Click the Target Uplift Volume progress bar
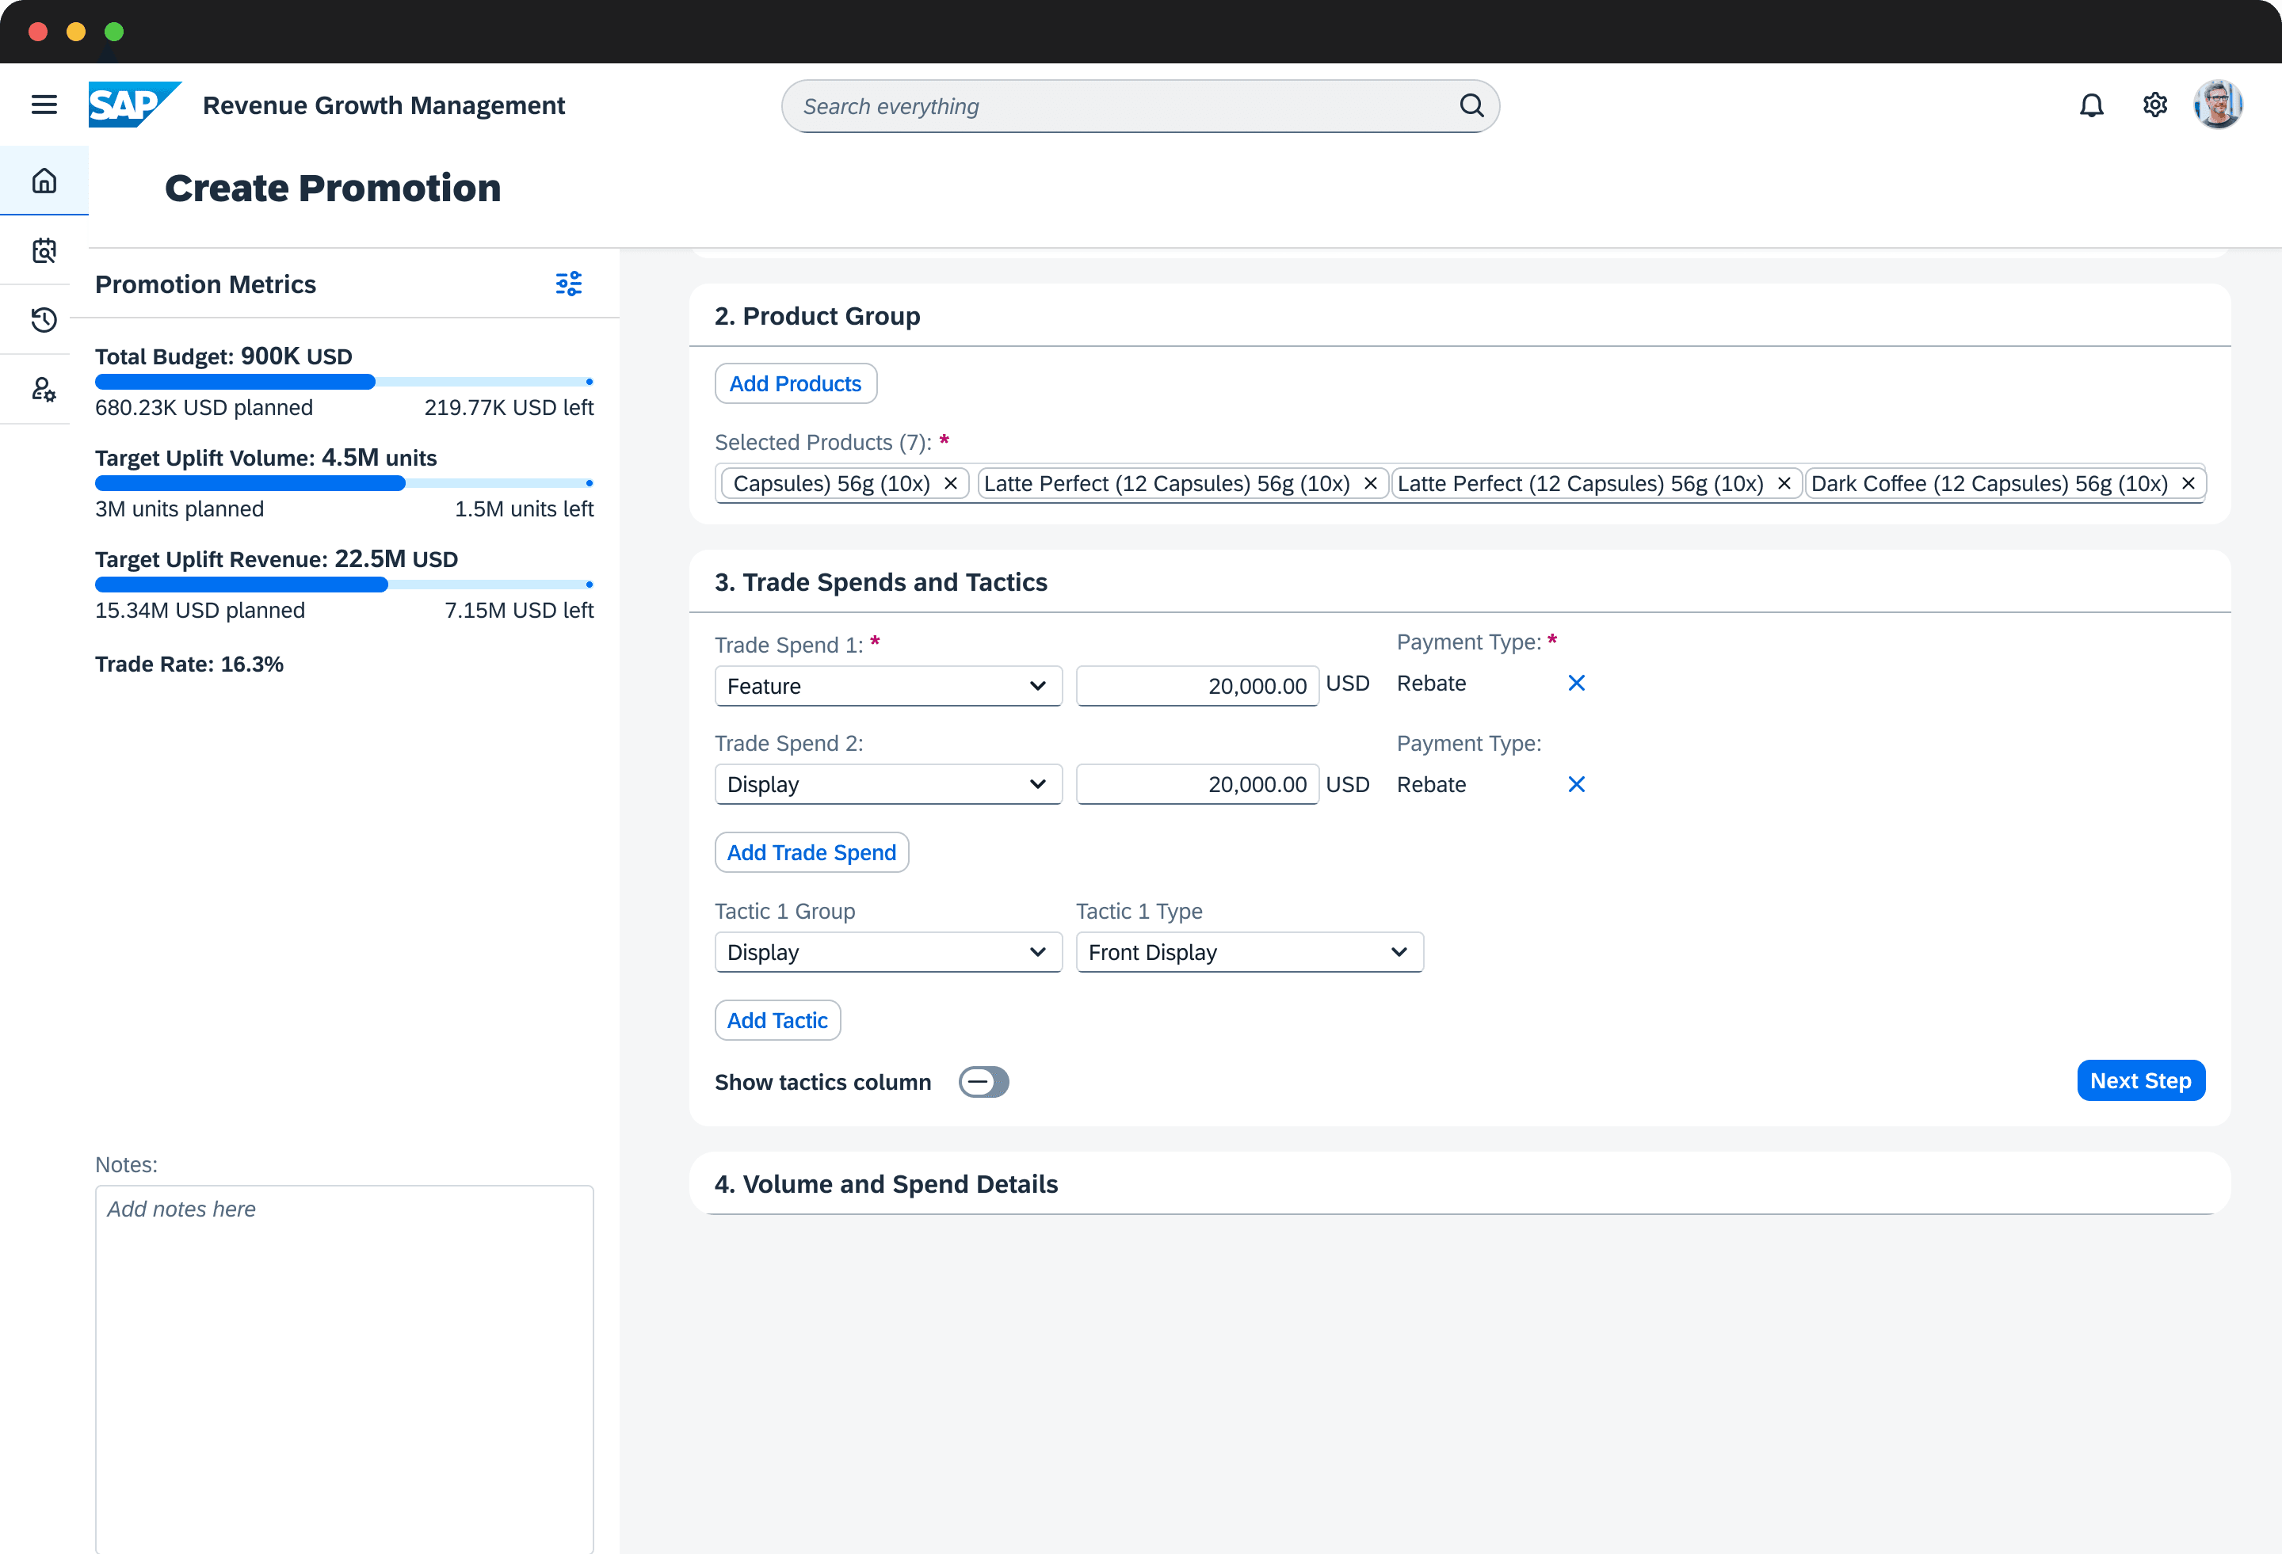The height and width of the screenshot is (1554, 2282). click(344, 483)
